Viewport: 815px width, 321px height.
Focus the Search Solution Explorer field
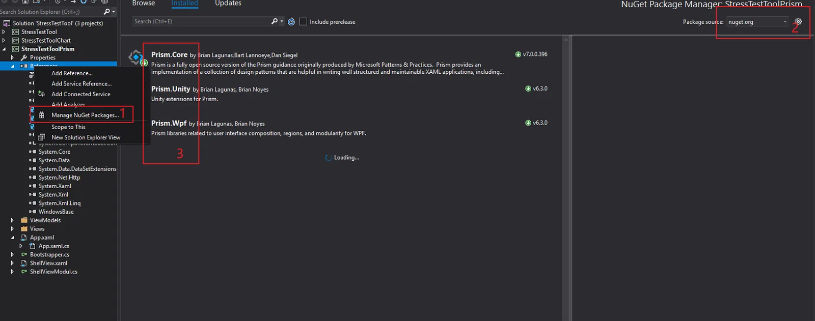51,12
